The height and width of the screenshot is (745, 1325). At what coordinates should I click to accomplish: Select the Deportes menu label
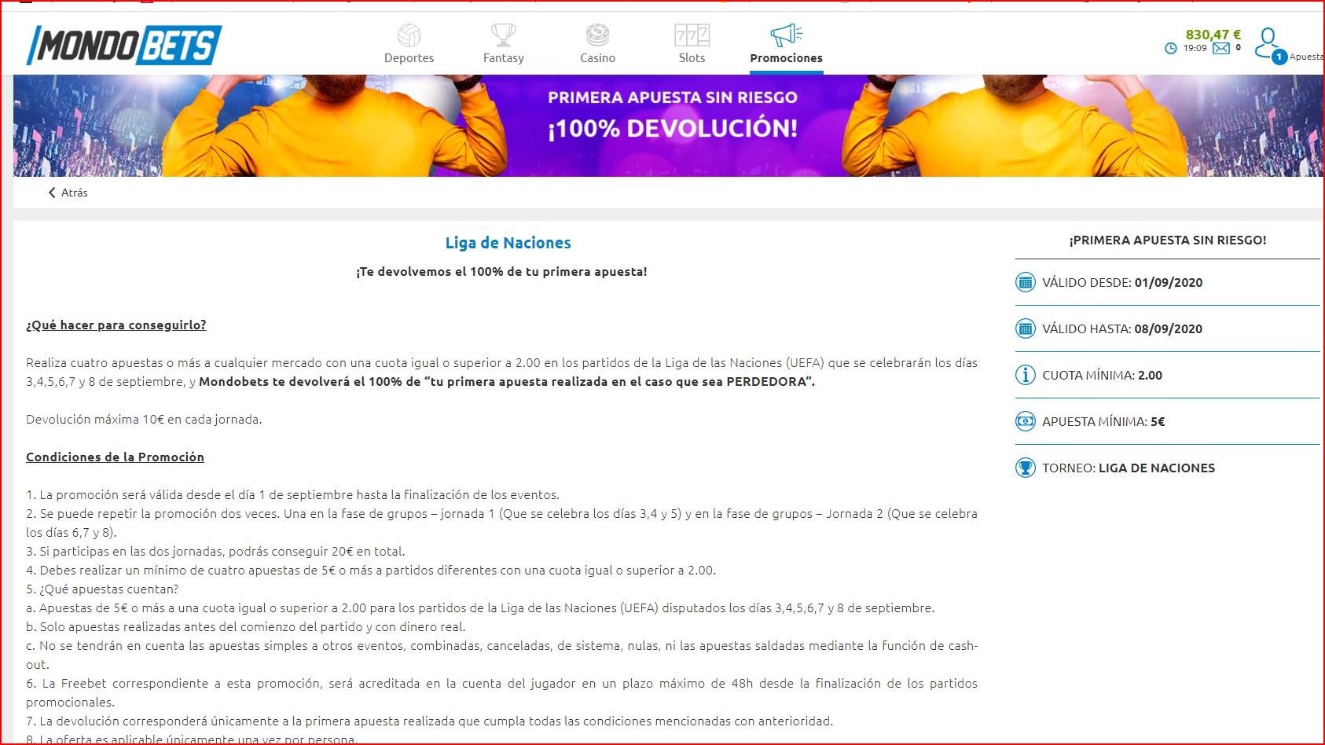[409, 58]
